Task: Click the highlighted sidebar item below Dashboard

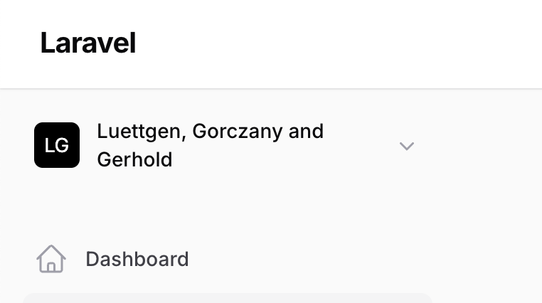Action: point(228,298)
